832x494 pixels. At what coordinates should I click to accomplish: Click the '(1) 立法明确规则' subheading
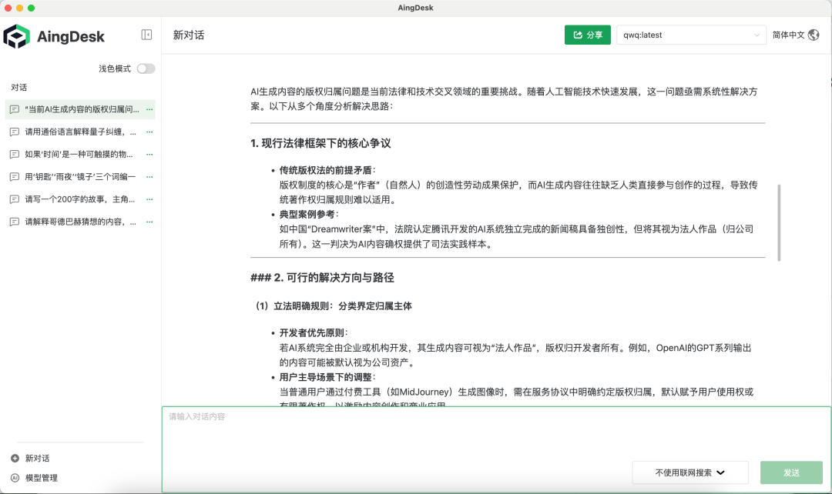click(334, 305)
